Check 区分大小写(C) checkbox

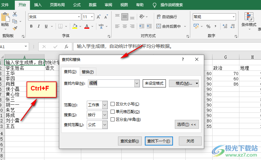113,104
